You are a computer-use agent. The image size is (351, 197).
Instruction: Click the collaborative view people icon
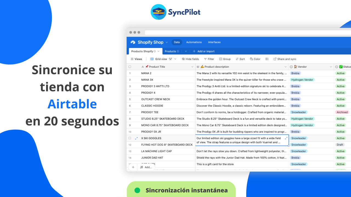point(170,59)
